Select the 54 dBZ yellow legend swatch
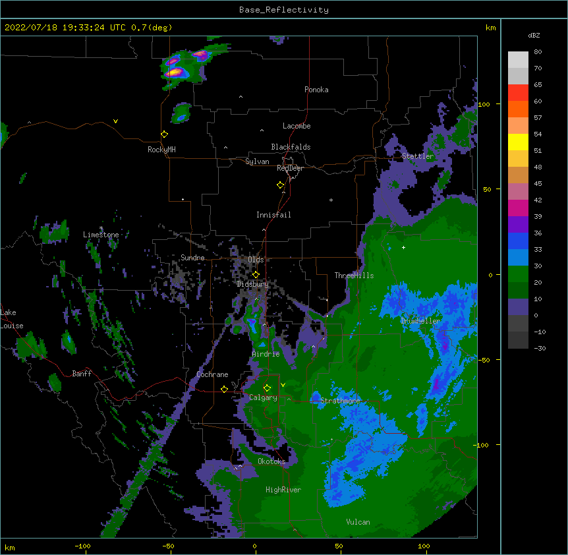 518,142
